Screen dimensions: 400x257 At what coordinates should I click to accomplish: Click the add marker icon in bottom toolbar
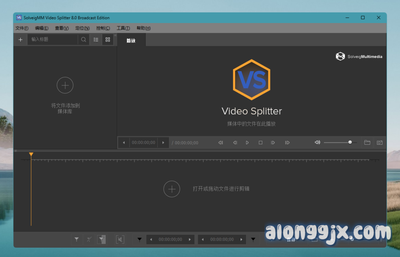coord(77,239)
